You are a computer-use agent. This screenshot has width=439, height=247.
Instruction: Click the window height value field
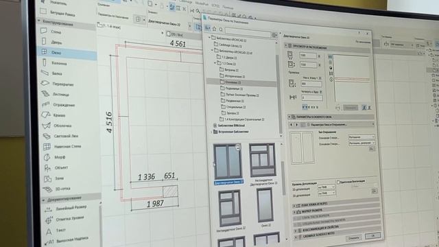pyautogui.click(x=308, y=64)
